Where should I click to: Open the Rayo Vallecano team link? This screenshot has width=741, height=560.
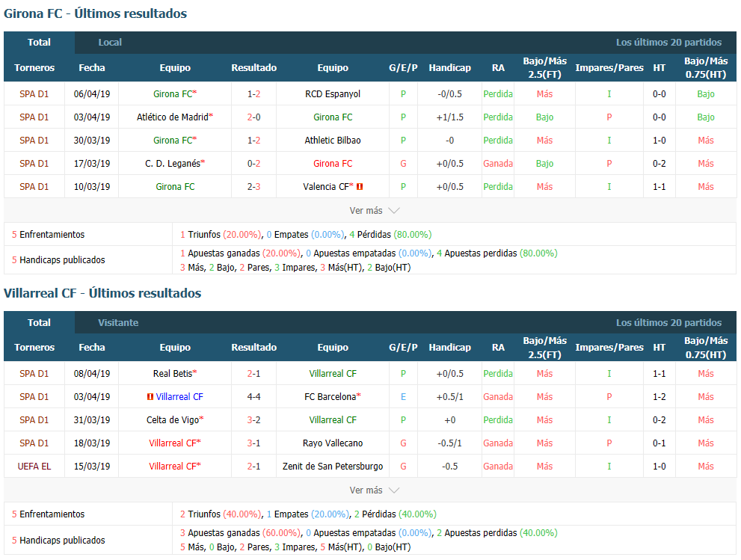point(333,443)
